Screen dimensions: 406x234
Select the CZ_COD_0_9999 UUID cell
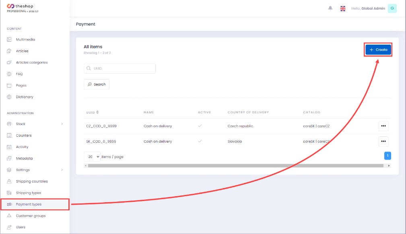pyautogui.click(x=101, y=126)
